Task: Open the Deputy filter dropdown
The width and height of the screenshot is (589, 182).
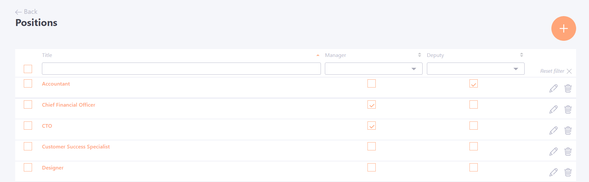Action: [475, 69]
